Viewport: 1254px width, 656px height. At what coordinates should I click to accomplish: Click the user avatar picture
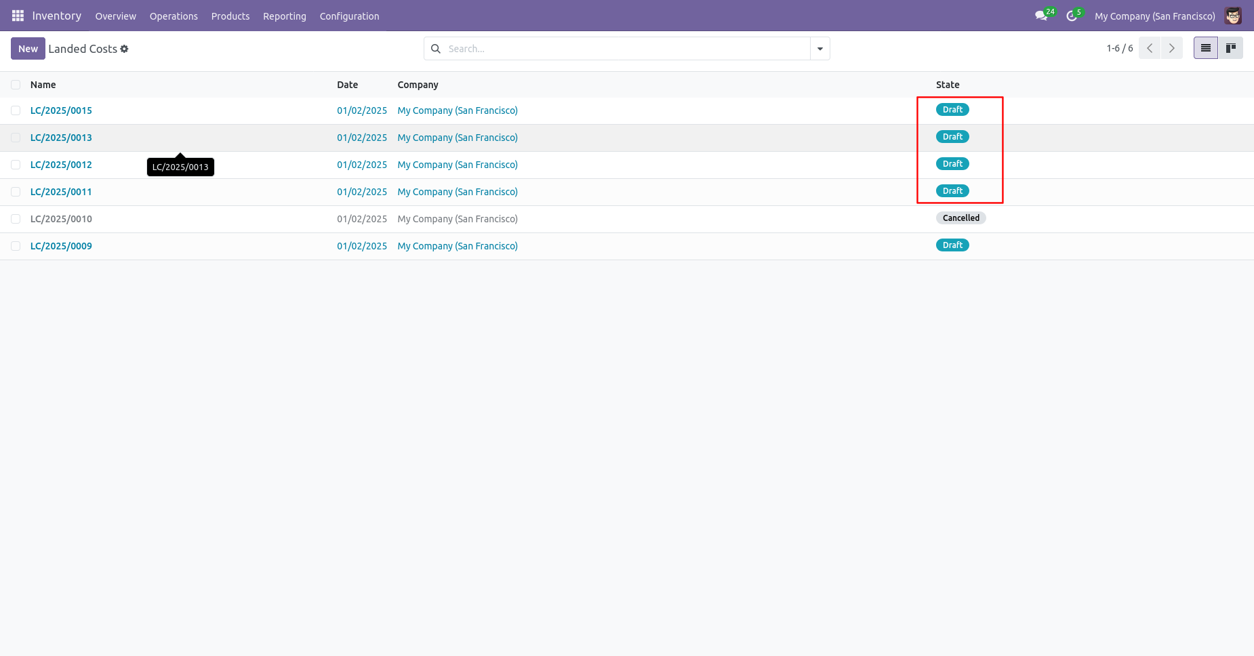coord(1233,16)
